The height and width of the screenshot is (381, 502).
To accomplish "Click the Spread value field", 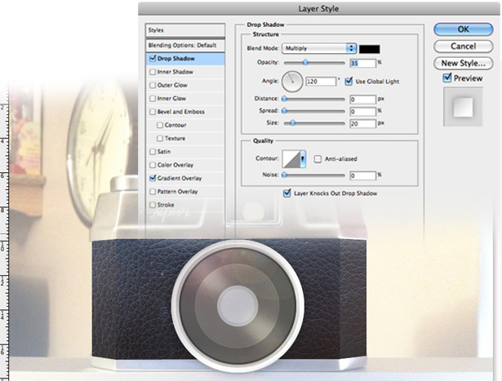I will click(x=362, y=112).
